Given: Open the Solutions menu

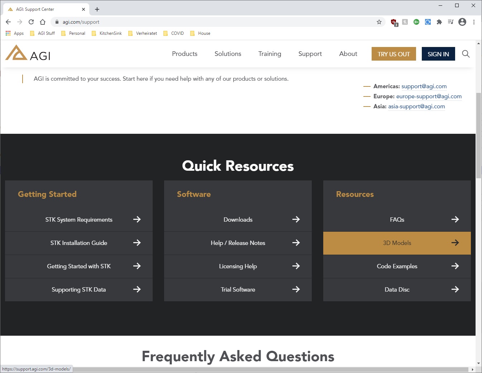Looking at the screenshot, I should [228, 54].
